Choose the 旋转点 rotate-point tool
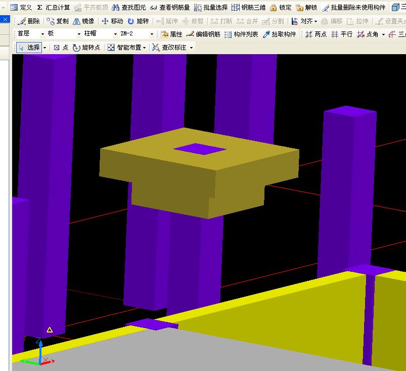The width and height of the screenshot is (406, 371). click(86, 48)
